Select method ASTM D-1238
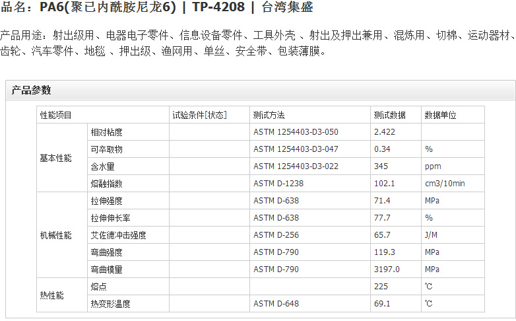The width and height of the screenshot is (516, 321). [278, 183]
